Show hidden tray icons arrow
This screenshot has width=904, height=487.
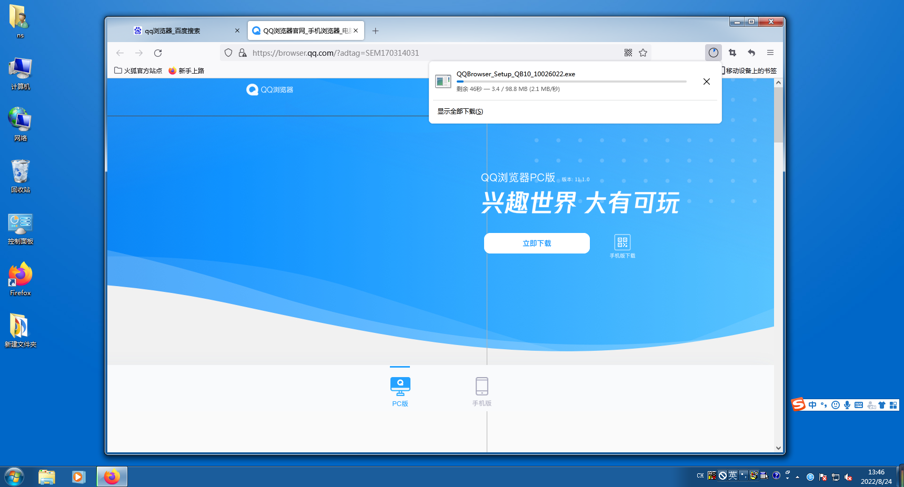click(x=798, y=477)
